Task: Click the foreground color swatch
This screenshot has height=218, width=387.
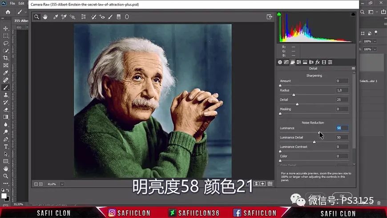Action: [4, 196]
